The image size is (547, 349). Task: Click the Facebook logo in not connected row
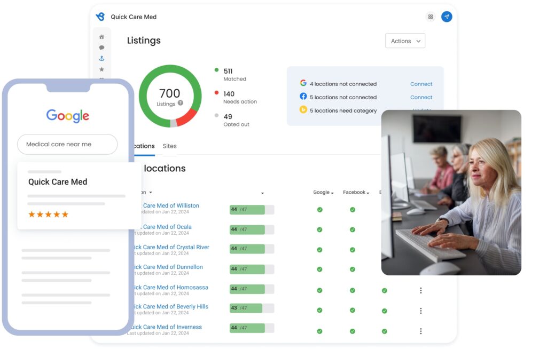tap(303, 96)
